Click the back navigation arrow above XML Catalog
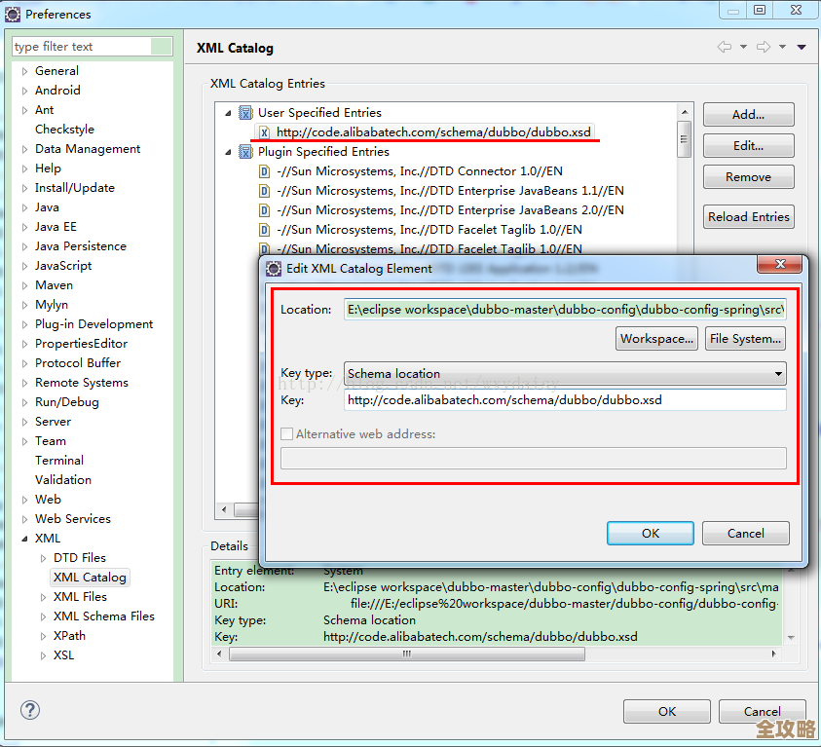Image resolution: width=821 pixels, height=747 pixels. 724,46
